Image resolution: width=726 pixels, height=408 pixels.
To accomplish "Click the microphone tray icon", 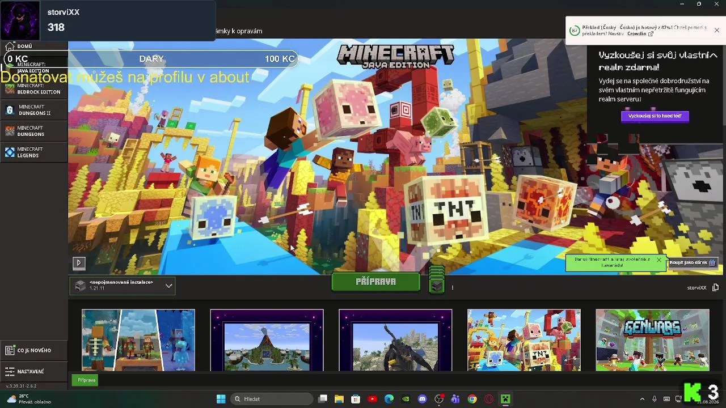I will coord(655,399).
